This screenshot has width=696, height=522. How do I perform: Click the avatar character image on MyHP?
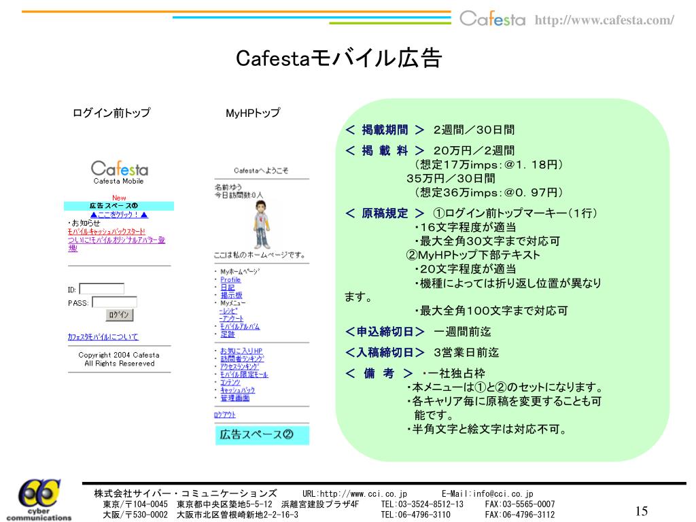pyautogui.click(x=262, y=224)
